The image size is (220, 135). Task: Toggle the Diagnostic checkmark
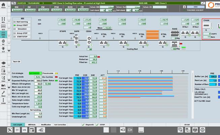[83, 125]
